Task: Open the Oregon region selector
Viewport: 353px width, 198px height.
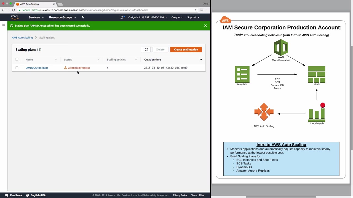Action: pos(177,17)
